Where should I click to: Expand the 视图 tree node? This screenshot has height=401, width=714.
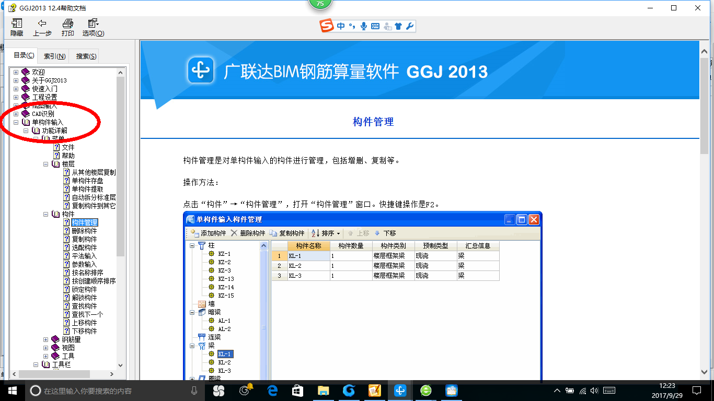pos(45,348)
